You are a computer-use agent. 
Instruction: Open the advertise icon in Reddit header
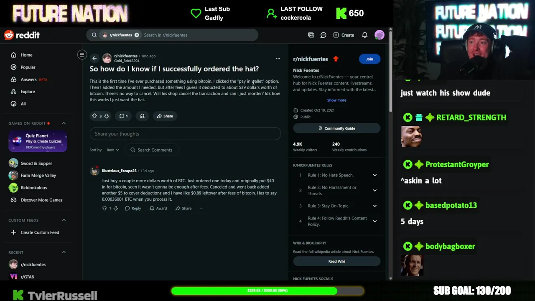[311, 35]
